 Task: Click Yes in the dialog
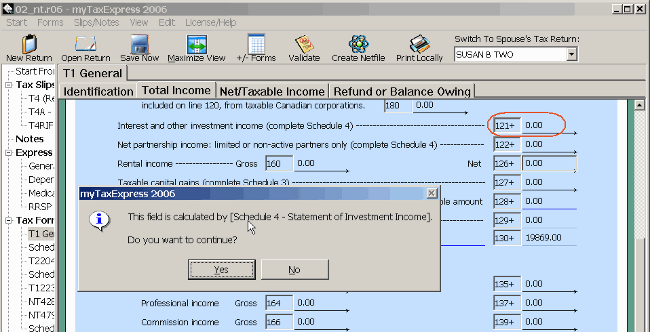[x=221, y=270]
